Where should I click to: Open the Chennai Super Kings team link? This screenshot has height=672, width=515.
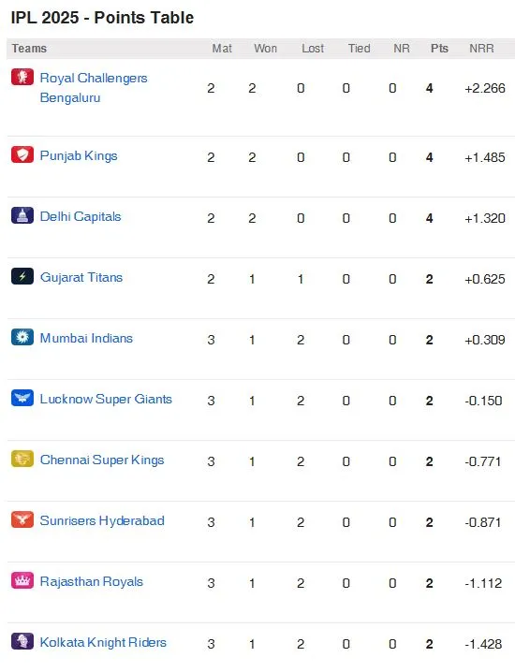[102, 460]
